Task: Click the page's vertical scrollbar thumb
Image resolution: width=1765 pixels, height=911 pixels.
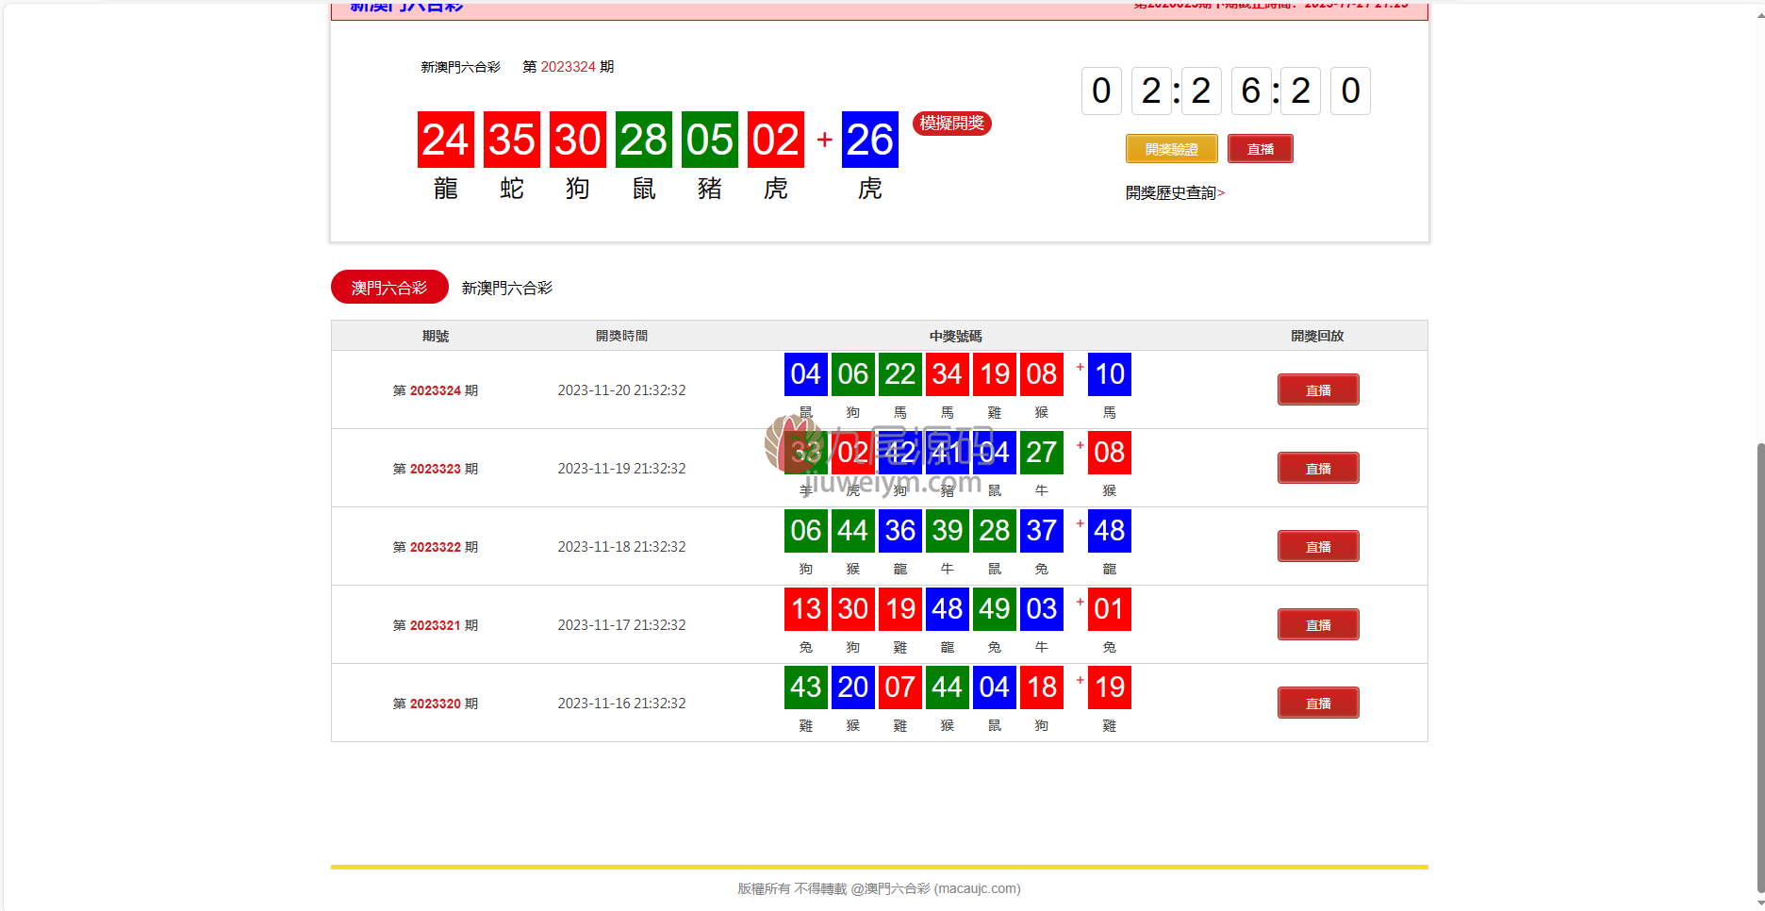Action: pos(1759,668)
